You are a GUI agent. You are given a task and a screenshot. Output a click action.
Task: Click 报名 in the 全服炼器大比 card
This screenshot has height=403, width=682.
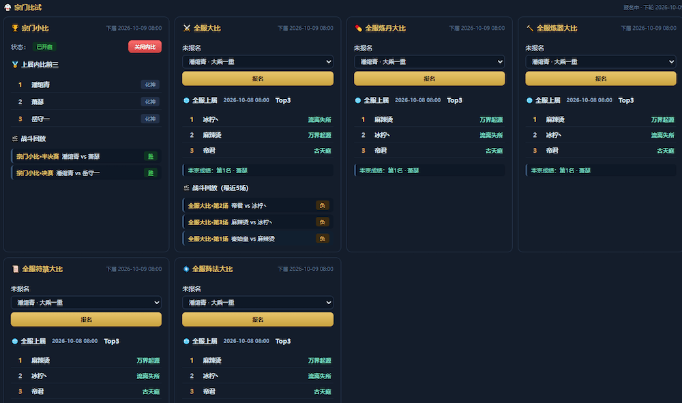point(601,78)
